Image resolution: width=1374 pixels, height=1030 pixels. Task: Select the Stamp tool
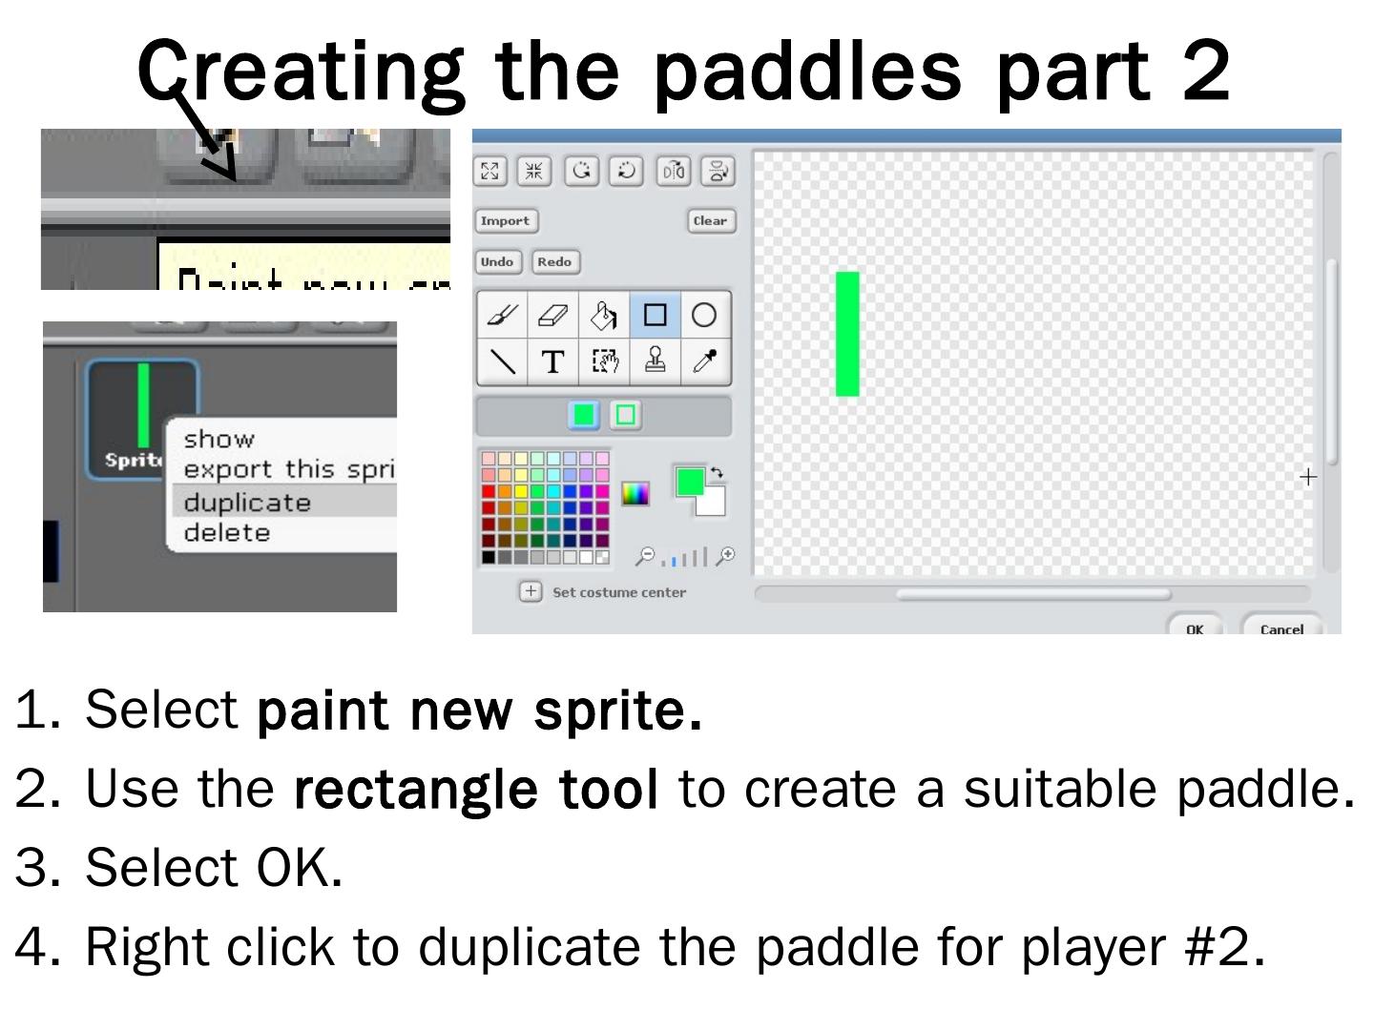[655, 361]
